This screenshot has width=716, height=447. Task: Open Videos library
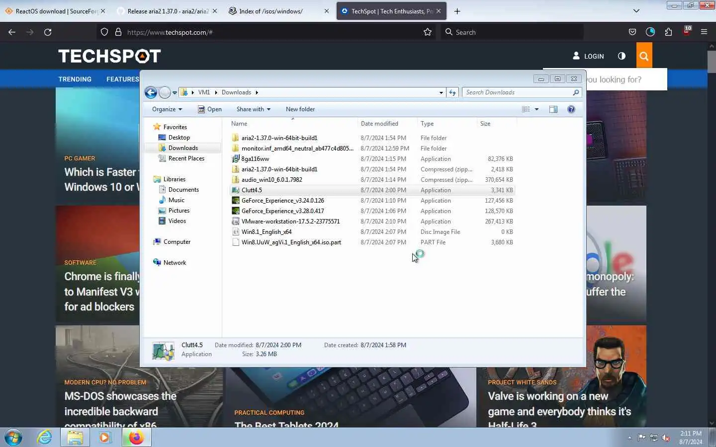point(177,221)
